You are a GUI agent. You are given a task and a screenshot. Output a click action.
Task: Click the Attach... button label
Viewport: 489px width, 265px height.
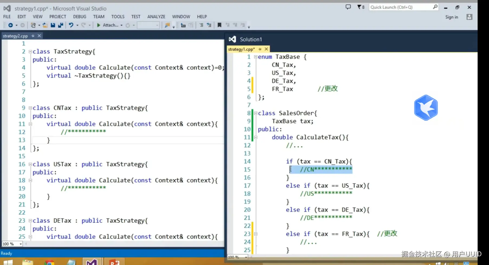click(x=111, y=25)
